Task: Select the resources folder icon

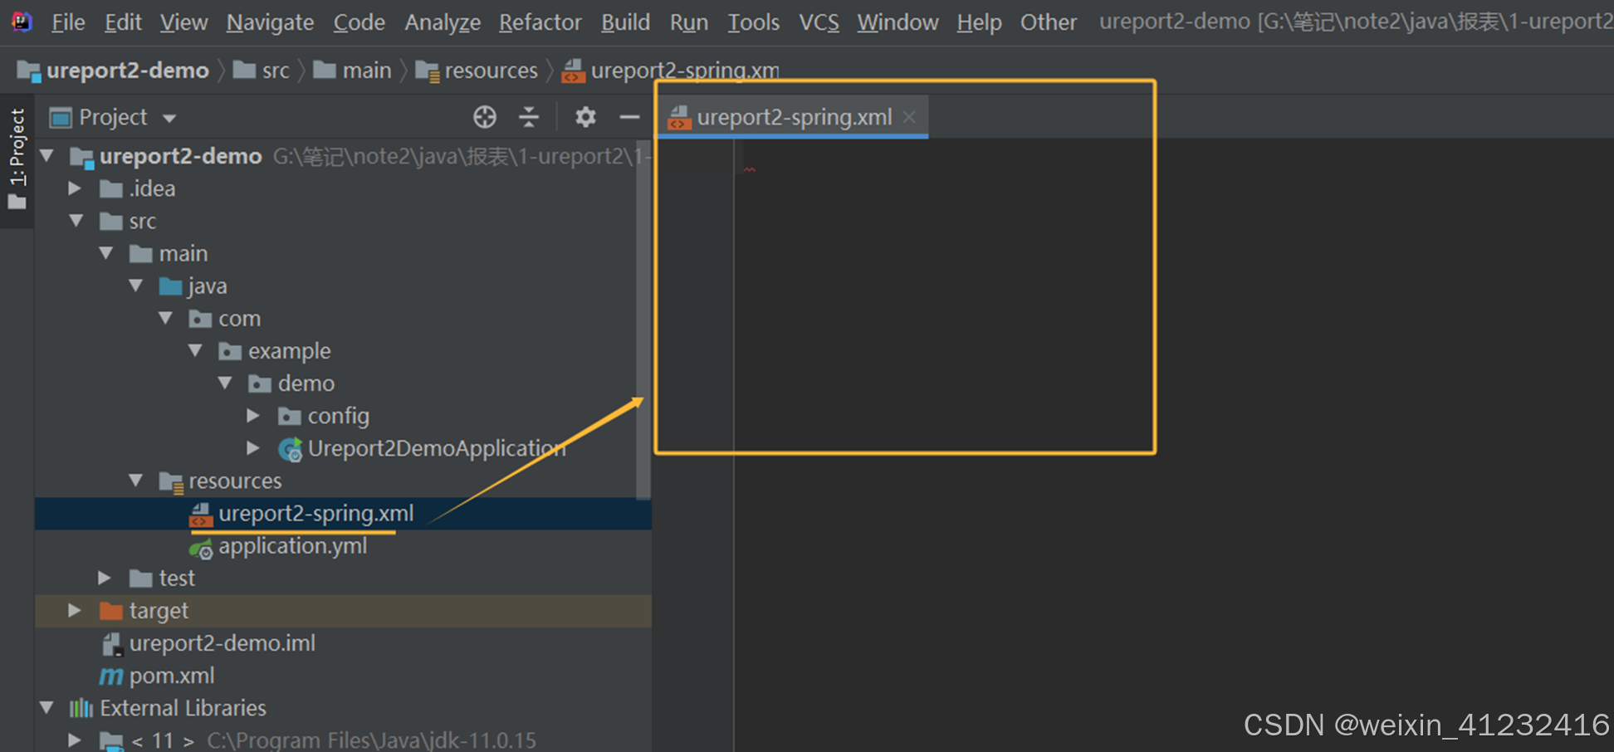Action: point(172,482)
